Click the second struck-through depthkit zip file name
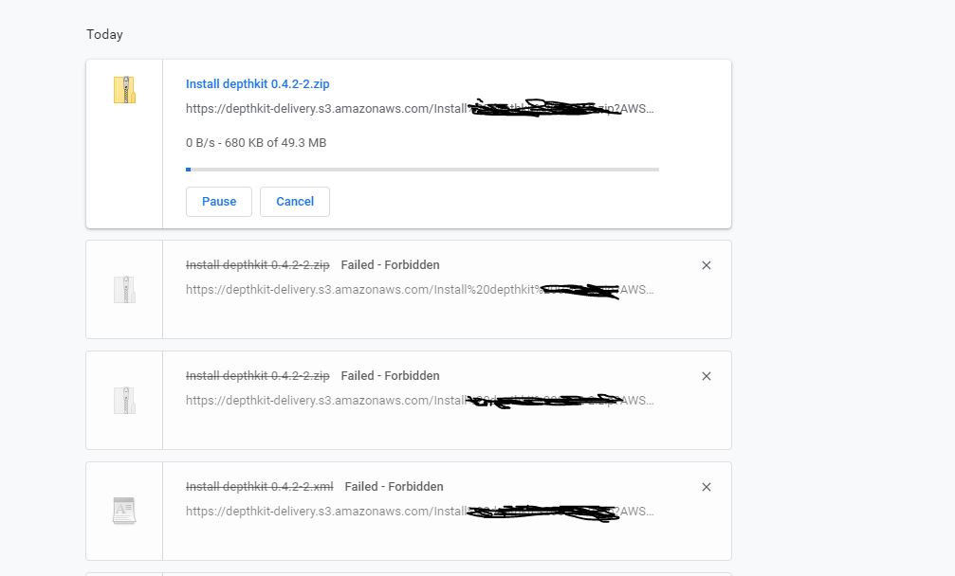The width and height of the screenshot is (955, 576). coord(258,376)
